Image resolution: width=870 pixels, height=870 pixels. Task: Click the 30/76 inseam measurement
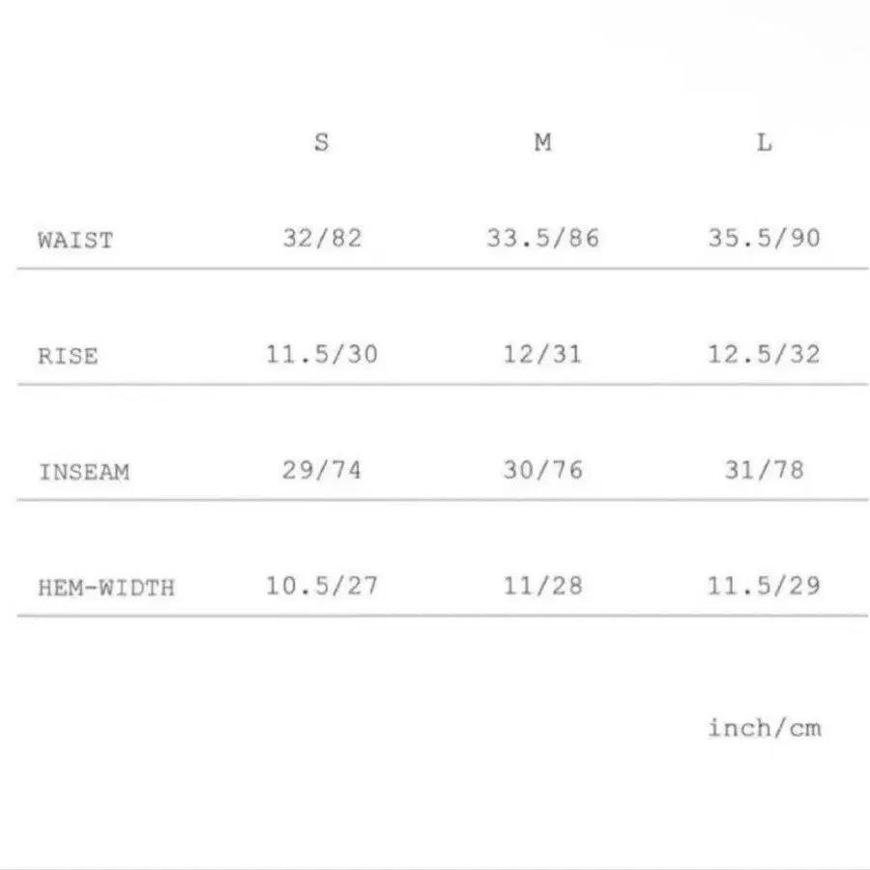tap(542, 470)
